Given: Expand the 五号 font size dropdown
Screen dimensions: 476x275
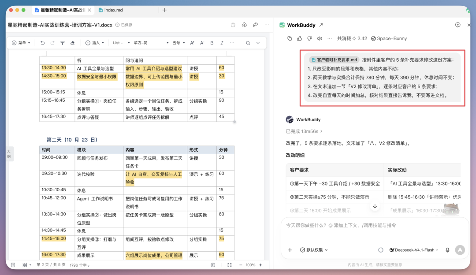Looking at the screenshot, I should (179, 43).
